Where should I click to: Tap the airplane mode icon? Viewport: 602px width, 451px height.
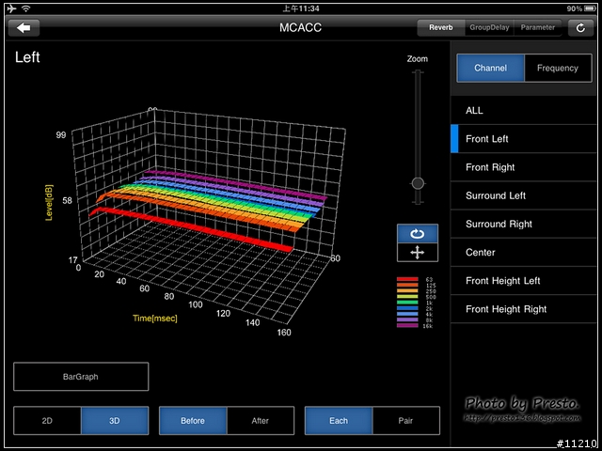click(x=12, y=8)
